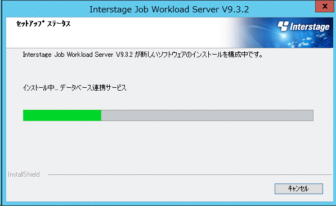Click the green filled part of progress bar
336x206 pixels.
pyautogui.click(x=62, y=115)
